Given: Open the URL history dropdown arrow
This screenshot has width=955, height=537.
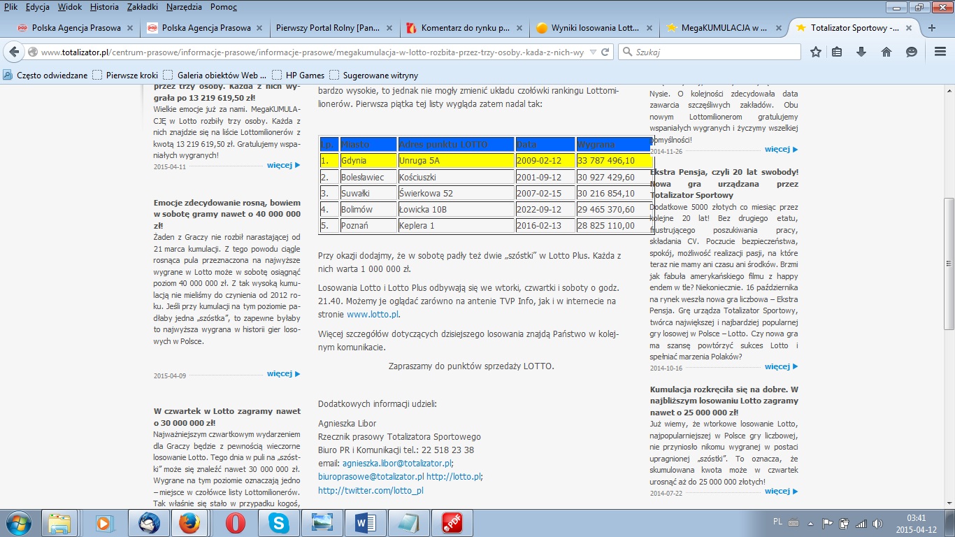Looking at the screenshot, I should coord(593,52).
